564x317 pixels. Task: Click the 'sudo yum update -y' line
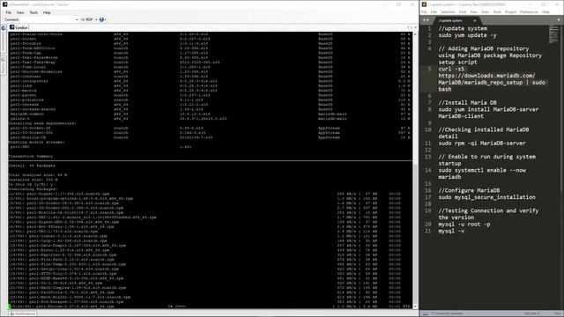(x=467, y=35)
